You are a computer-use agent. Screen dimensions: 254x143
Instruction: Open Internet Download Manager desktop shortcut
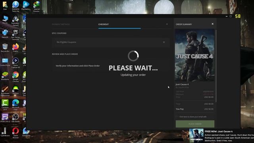click(x=37, y=6)
